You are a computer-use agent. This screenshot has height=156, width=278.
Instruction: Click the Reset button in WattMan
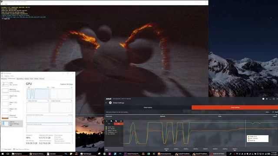275,112
